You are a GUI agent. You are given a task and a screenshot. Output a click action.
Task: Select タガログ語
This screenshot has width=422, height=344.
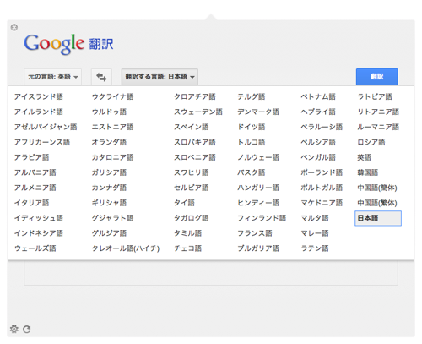pos(192,218)
